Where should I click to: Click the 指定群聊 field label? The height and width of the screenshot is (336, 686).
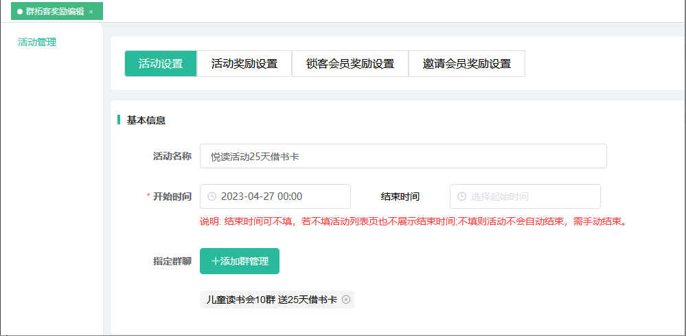(x=172, y=261)
